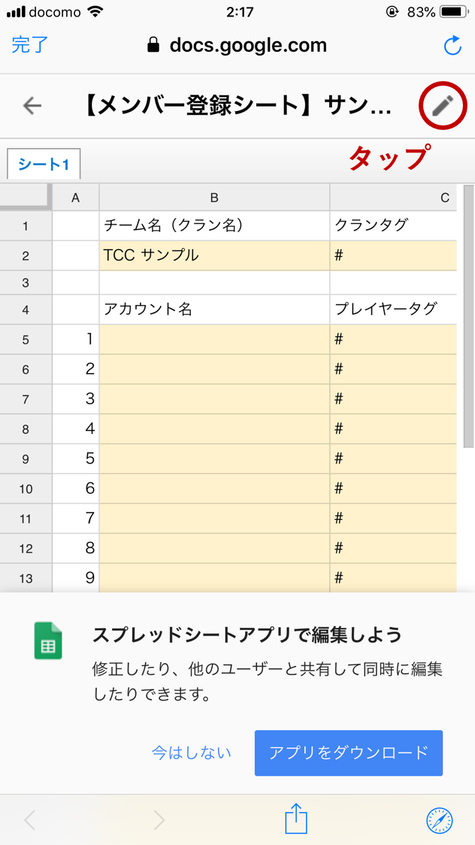
Task: Download the app via アプリをダウンロード
Action: [348, 753]
